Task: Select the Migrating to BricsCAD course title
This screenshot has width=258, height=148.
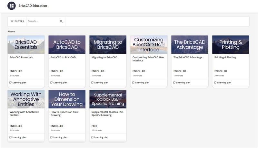Action: (105, 58)
